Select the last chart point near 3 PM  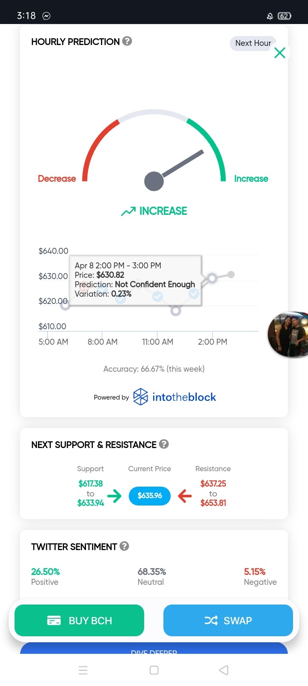tap(231, 274)
